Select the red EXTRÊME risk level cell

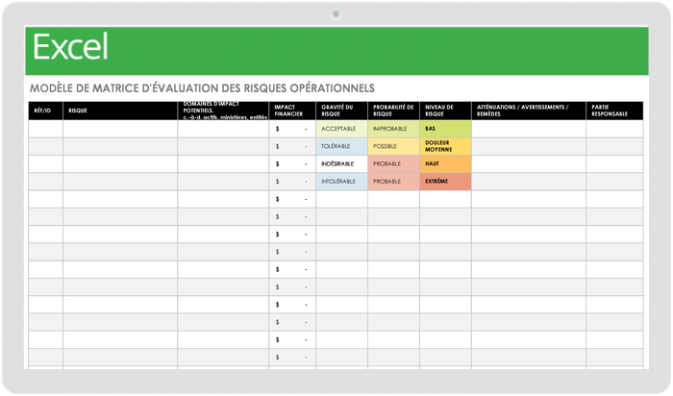coord(445,182)
